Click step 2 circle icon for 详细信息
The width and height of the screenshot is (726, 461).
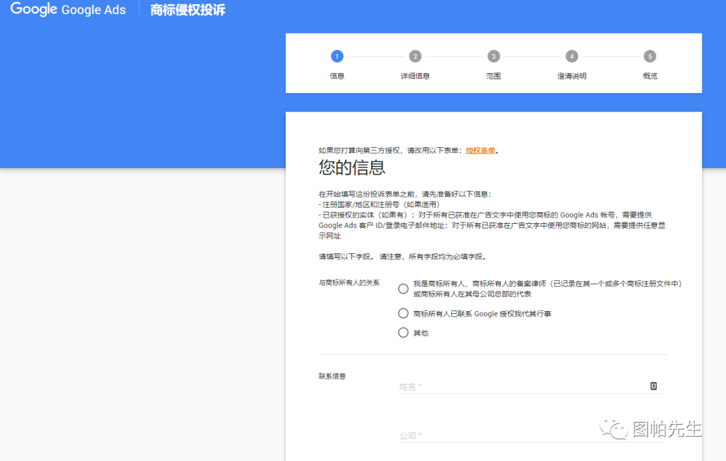415,56
